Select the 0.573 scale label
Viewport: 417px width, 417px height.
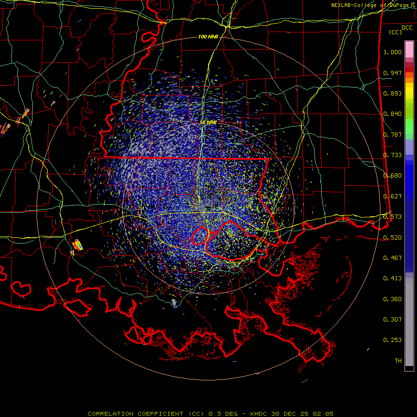392,217
